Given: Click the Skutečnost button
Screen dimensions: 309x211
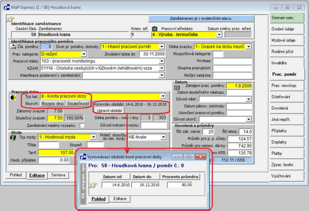Looking at the screenshot, I should tap(78, 104).
